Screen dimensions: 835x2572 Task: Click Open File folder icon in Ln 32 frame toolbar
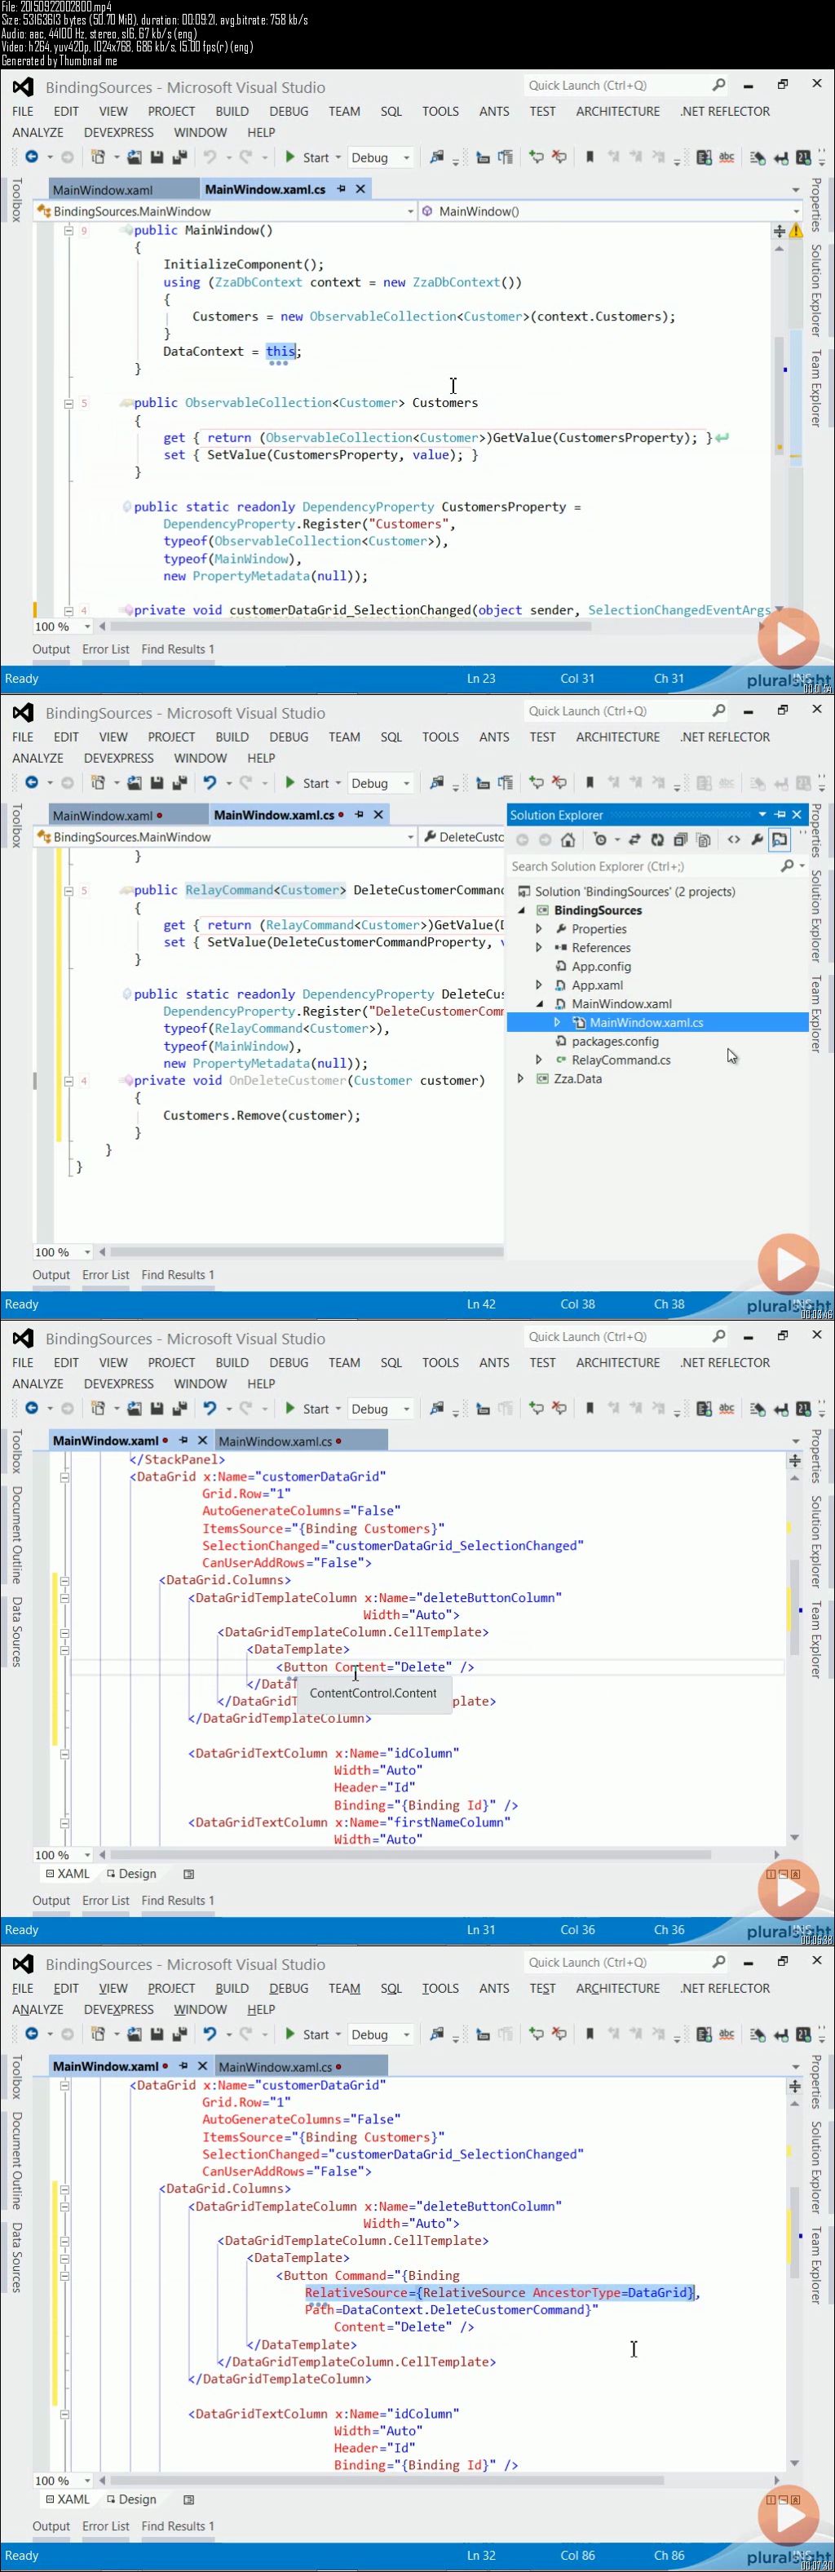(134, 2034)
